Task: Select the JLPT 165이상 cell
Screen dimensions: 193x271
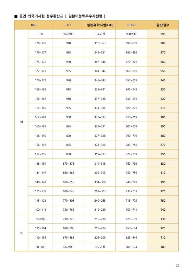Action: (41, 219)
